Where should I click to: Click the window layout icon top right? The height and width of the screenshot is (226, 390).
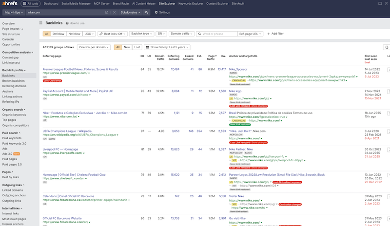tap(380, 3)
